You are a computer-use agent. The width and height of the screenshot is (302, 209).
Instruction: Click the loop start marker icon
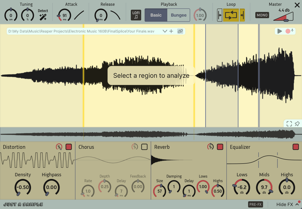pos(219,15)
